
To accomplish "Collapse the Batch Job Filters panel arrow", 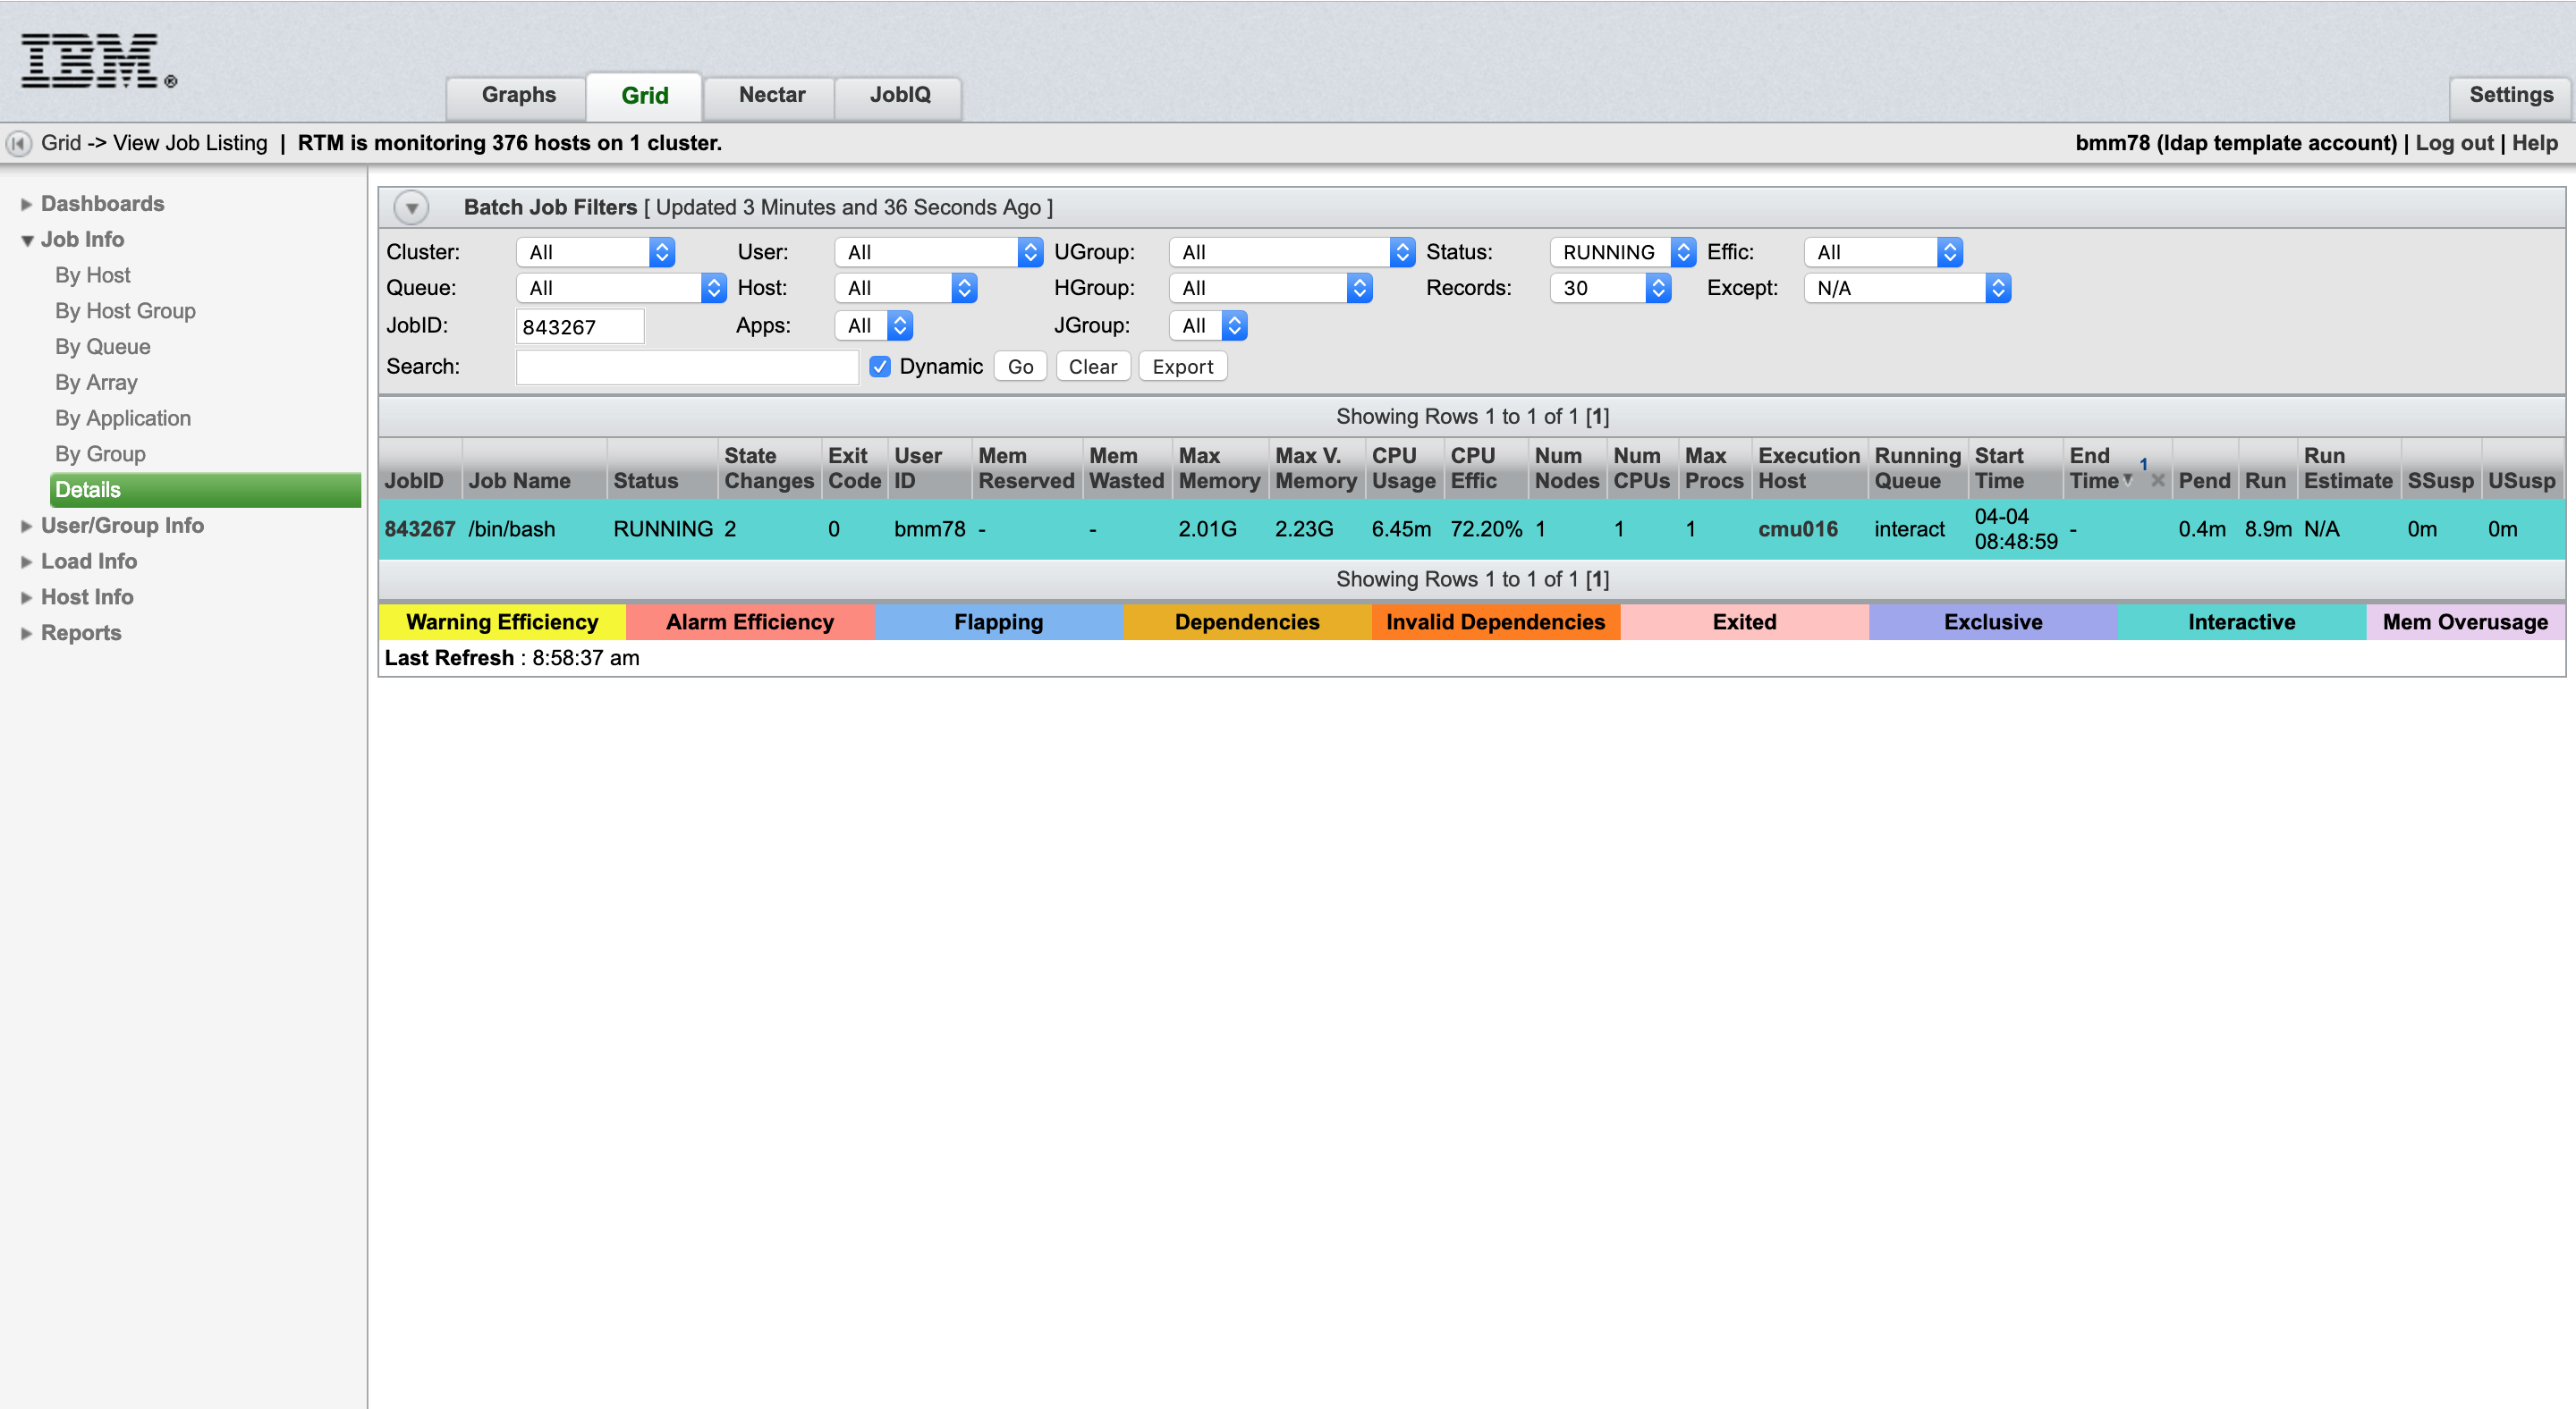I will [411, 207].
